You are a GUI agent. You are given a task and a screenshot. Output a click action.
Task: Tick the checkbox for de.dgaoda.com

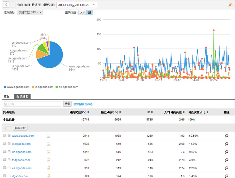[x=4, y=152]
